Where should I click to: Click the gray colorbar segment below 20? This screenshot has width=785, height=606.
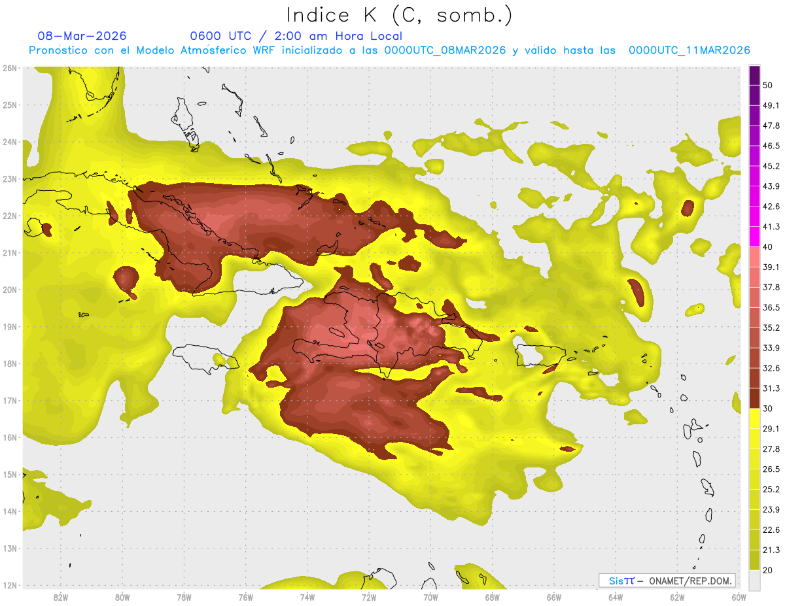(754, 579)
